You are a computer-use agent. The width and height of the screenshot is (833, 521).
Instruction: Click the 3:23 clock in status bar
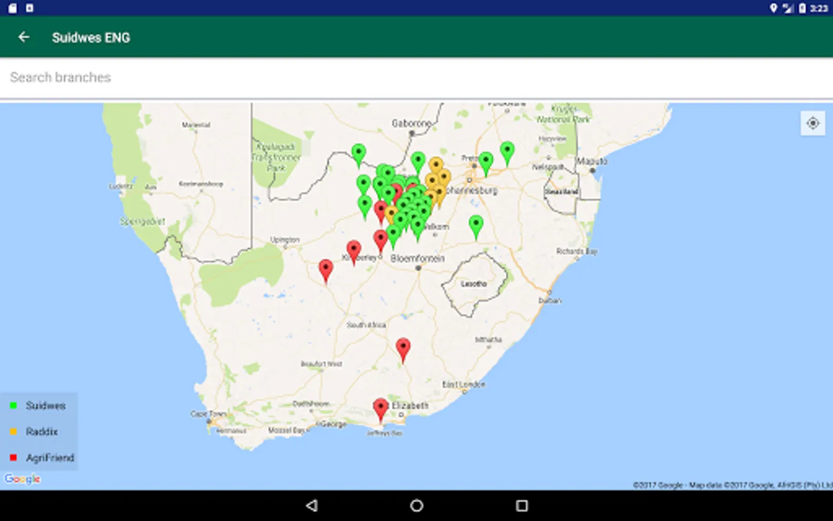click(x=819, y=8)
